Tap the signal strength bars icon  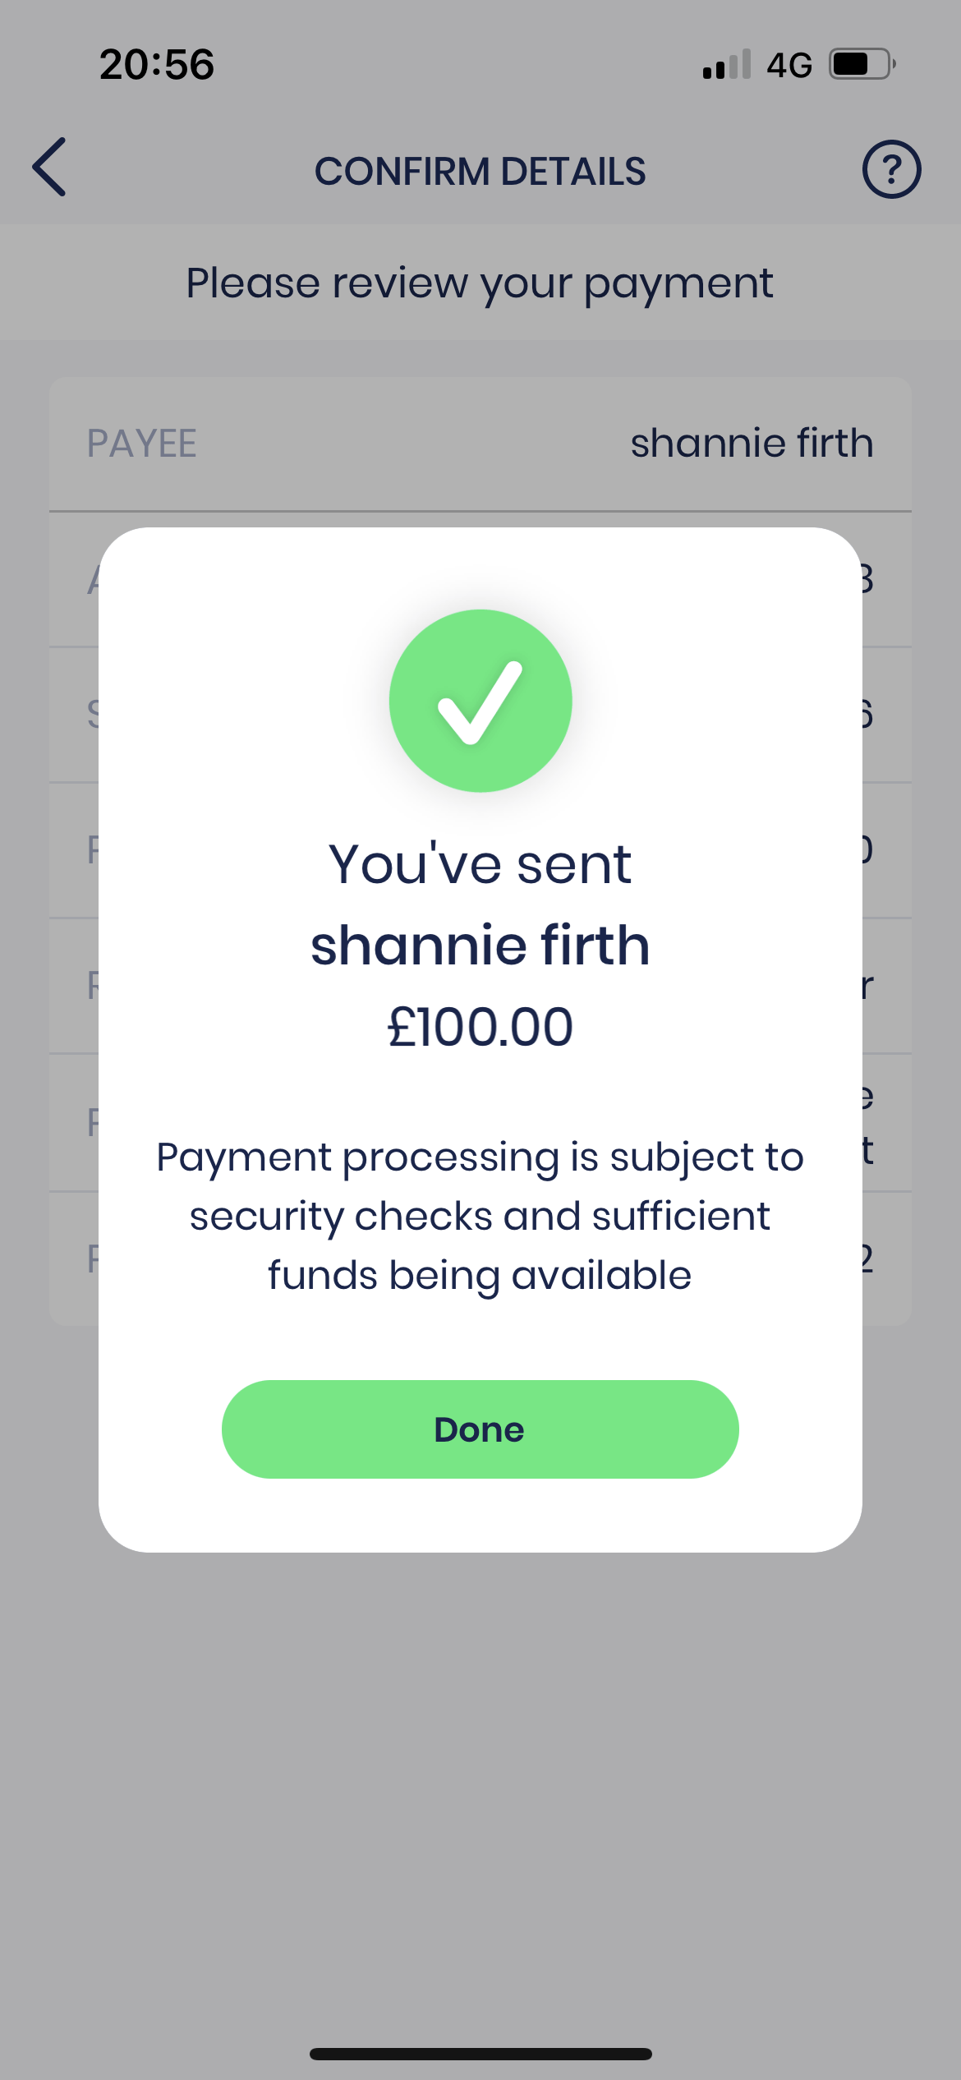(x=727, y=64)
